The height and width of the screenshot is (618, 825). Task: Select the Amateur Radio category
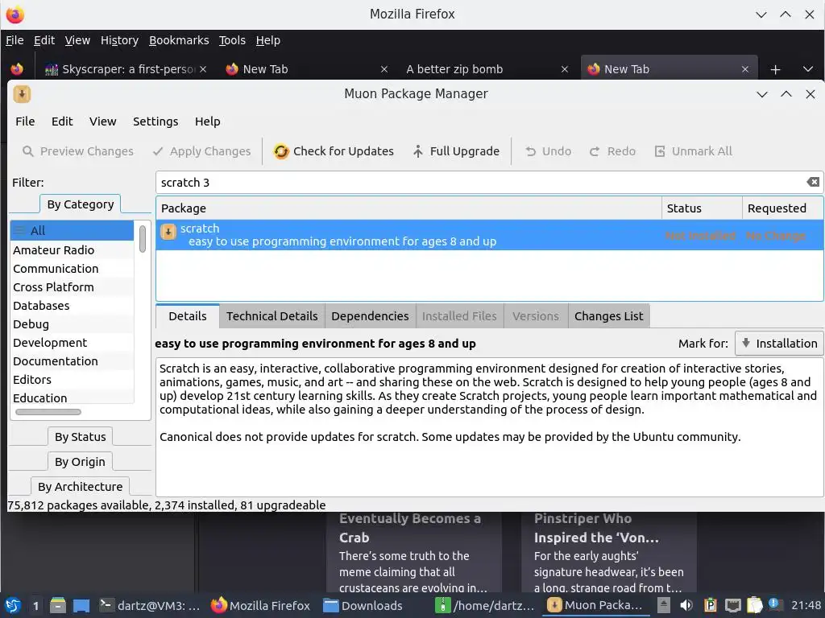click(72, 250)
